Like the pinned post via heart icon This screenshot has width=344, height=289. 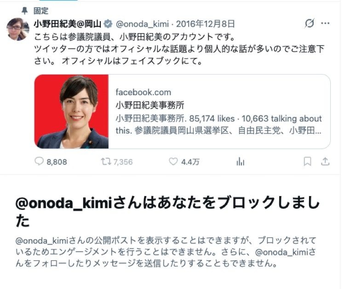(173, 162)
